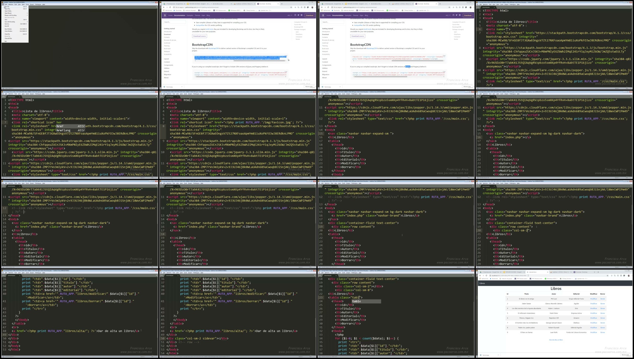The height and width of the screenshot is (359, 634).
Task: Bookmark the Libros page with the star icon
Action: point(607,275)
